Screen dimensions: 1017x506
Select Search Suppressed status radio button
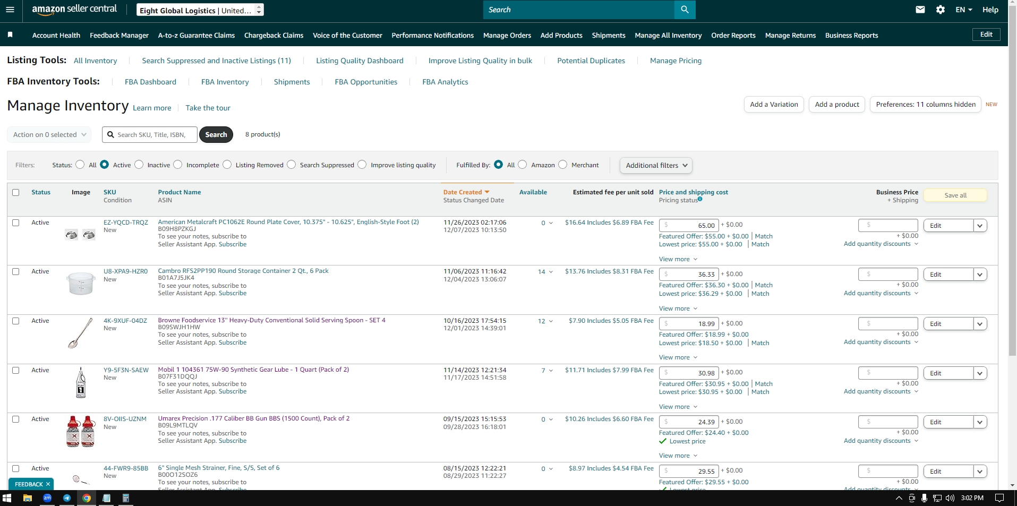tap(292, 165)
